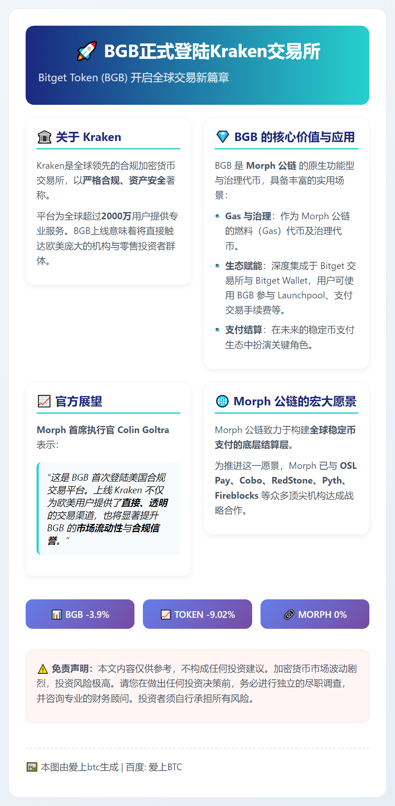Viewport: 395px width, 806px height.
Task: Click the pink disclaimer box
Action: [197, 686]
